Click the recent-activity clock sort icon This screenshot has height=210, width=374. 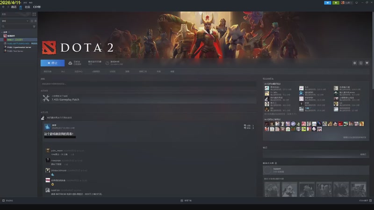[x=32, y=21]
